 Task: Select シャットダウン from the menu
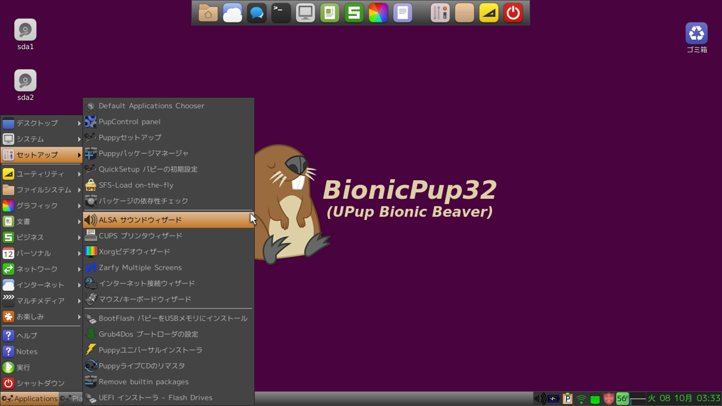click(42, 384)
